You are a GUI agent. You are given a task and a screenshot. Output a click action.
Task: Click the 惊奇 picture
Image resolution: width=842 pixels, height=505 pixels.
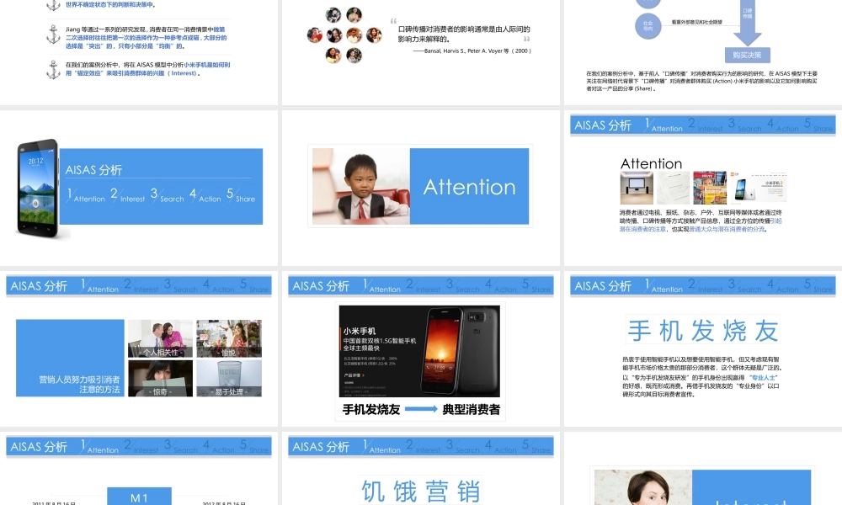(x=160, y=378)
